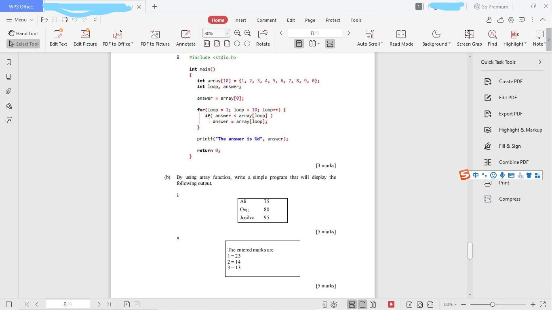Viewport: 552px width, 310px height.
Task: Toggle two-page layout in status bar
Action: click(x=373, y=304)
